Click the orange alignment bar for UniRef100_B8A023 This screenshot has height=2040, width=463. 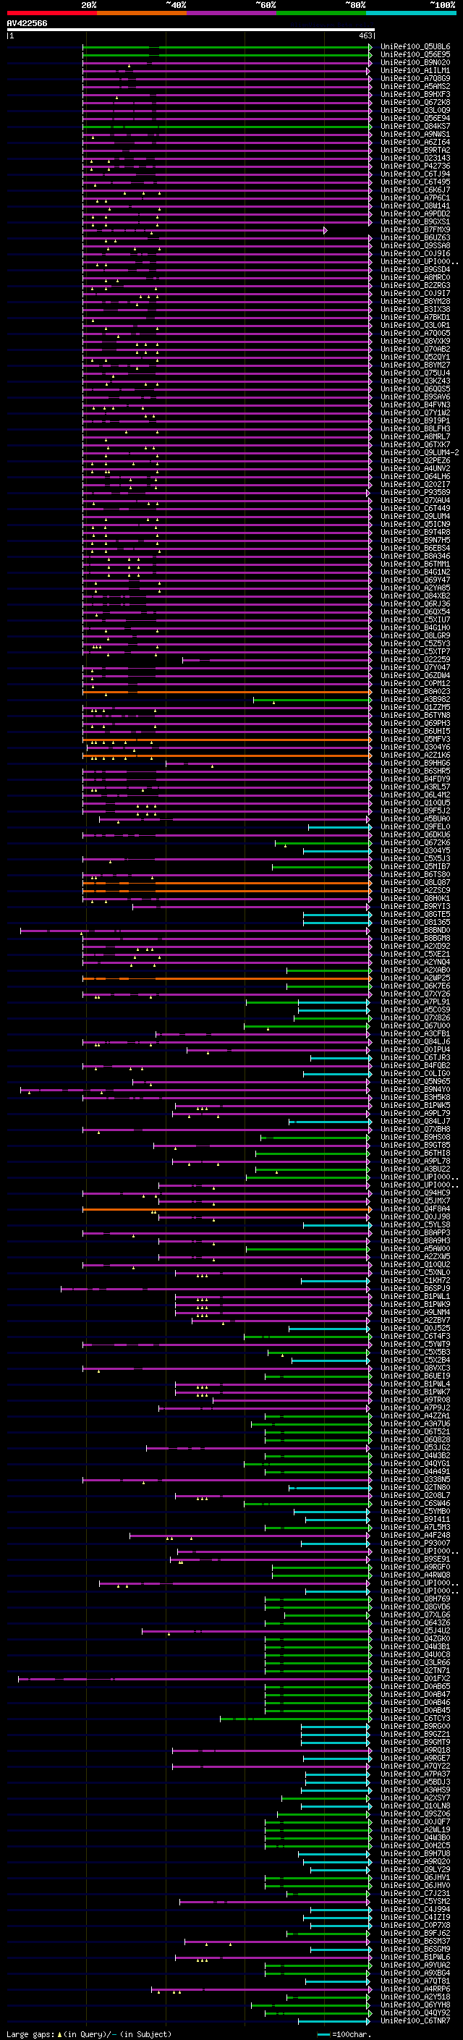pos(227,691)
